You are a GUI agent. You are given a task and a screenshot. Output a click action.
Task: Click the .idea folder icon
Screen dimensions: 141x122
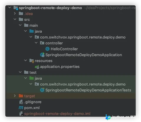[21, 14]
